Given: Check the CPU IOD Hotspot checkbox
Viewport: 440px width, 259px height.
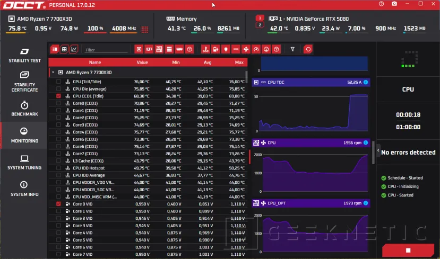Looking at the screenshot, I should (x=58, y=168).
